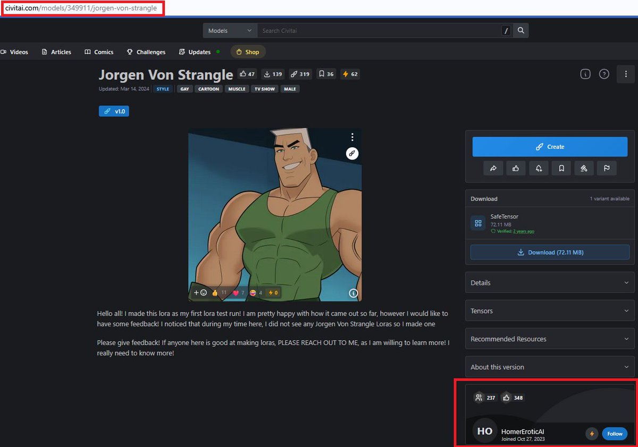Tip buzz on the image
Viewport: 638px width, 447px height.
[x=273, y=293]
